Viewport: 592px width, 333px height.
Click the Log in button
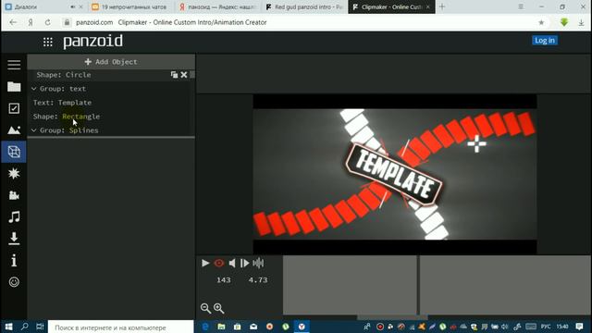[x=545, y=41]
